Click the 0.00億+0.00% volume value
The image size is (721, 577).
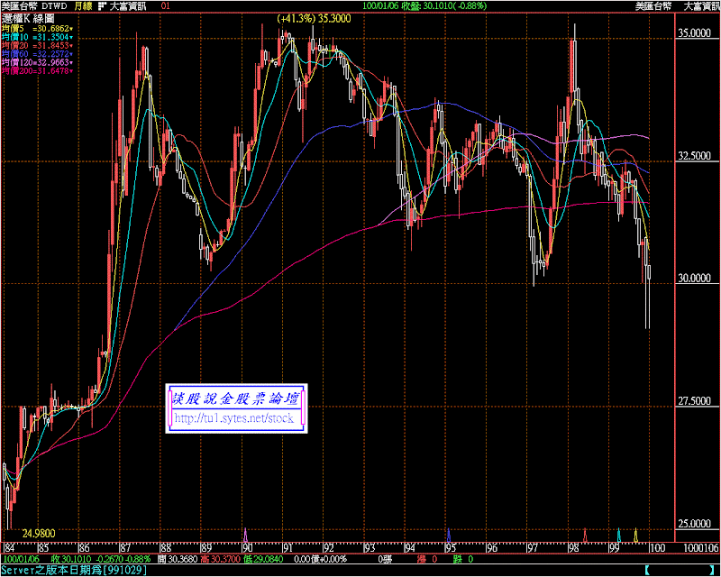point(320,559)
